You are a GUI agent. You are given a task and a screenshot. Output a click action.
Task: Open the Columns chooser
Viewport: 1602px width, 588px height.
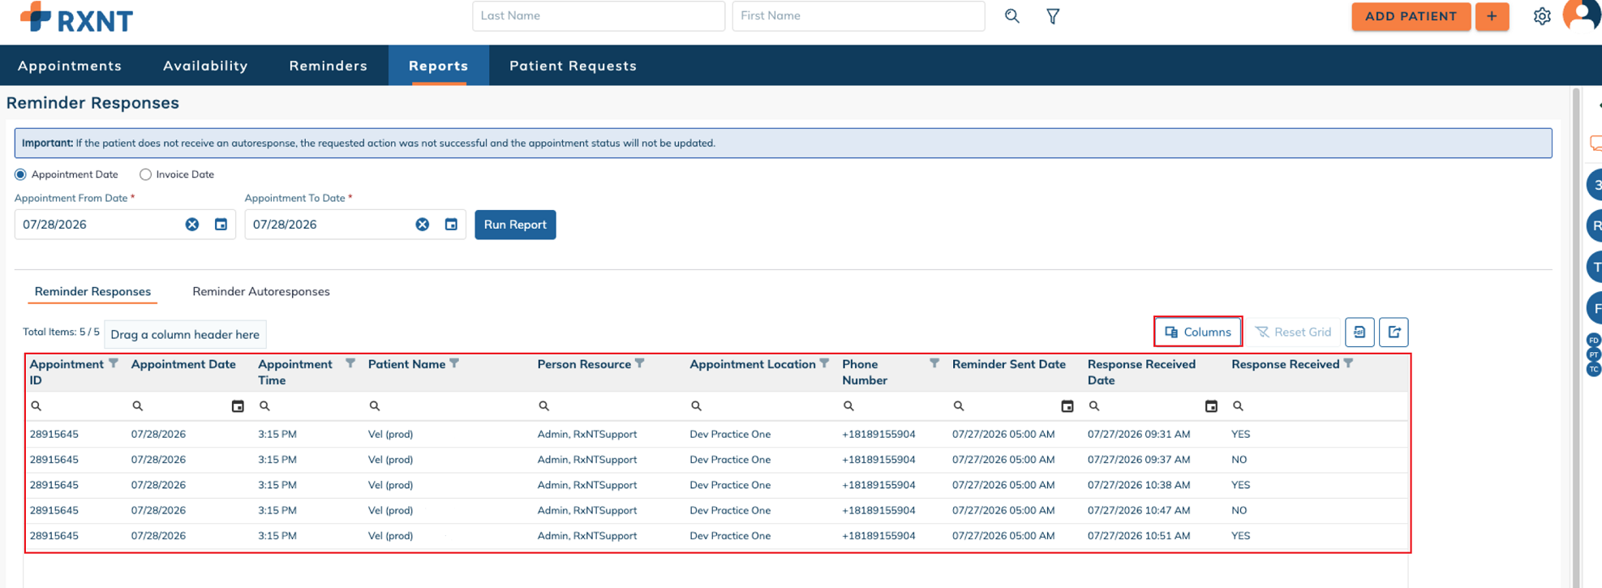pyautogui.click(x=1198, y=332)
